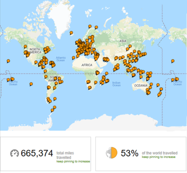This screenshot has width=187, height=173.
Task: Click the Indian Ocean map label
Action: tap(116, 84)
